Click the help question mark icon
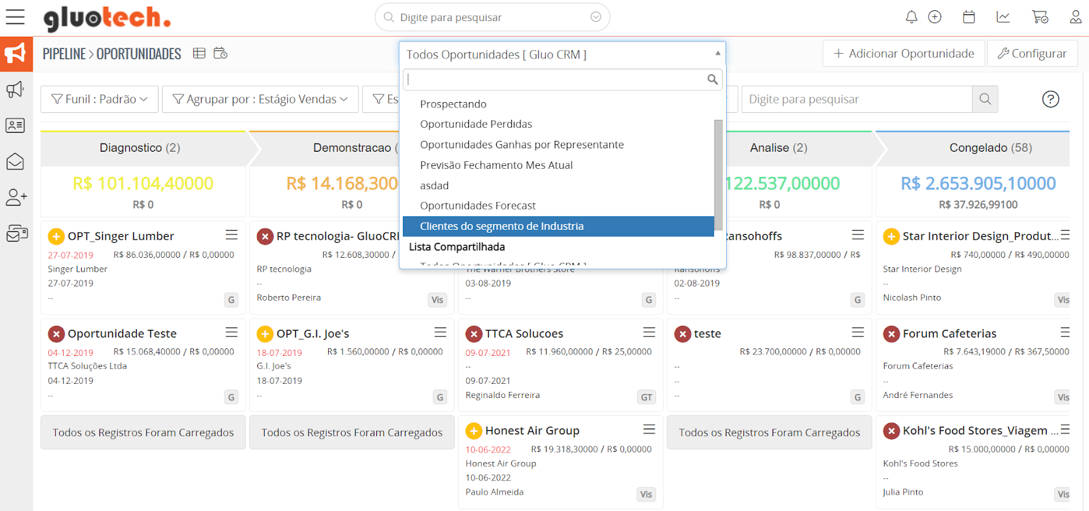The width and height of the screenshot is (1089, 511). 1051,99
